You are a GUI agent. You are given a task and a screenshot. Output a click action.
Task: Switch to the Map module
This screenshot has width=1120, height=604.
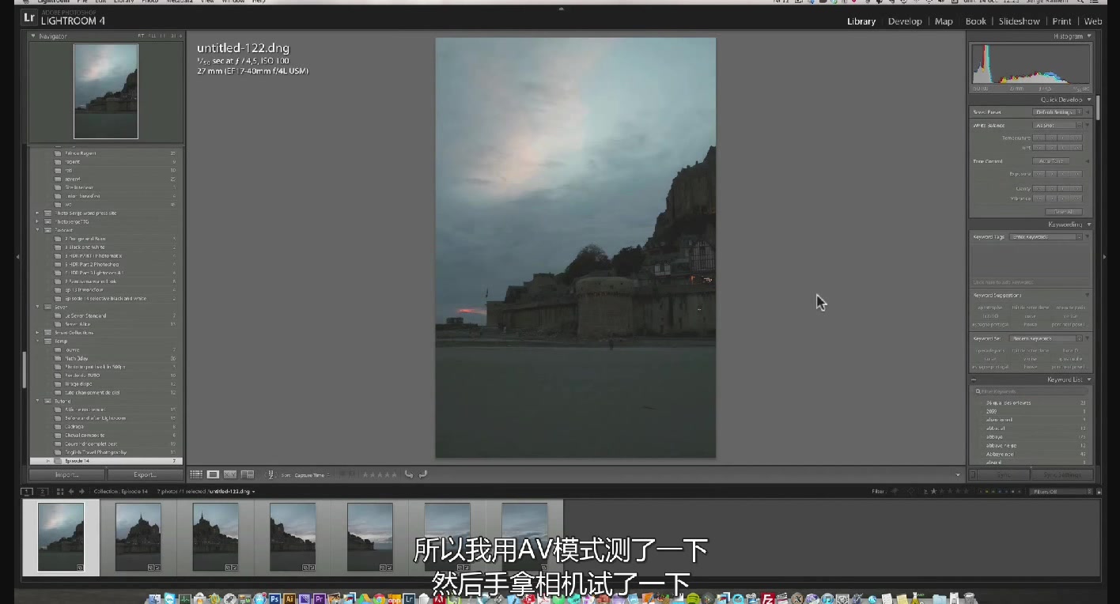tap(944, 21)
